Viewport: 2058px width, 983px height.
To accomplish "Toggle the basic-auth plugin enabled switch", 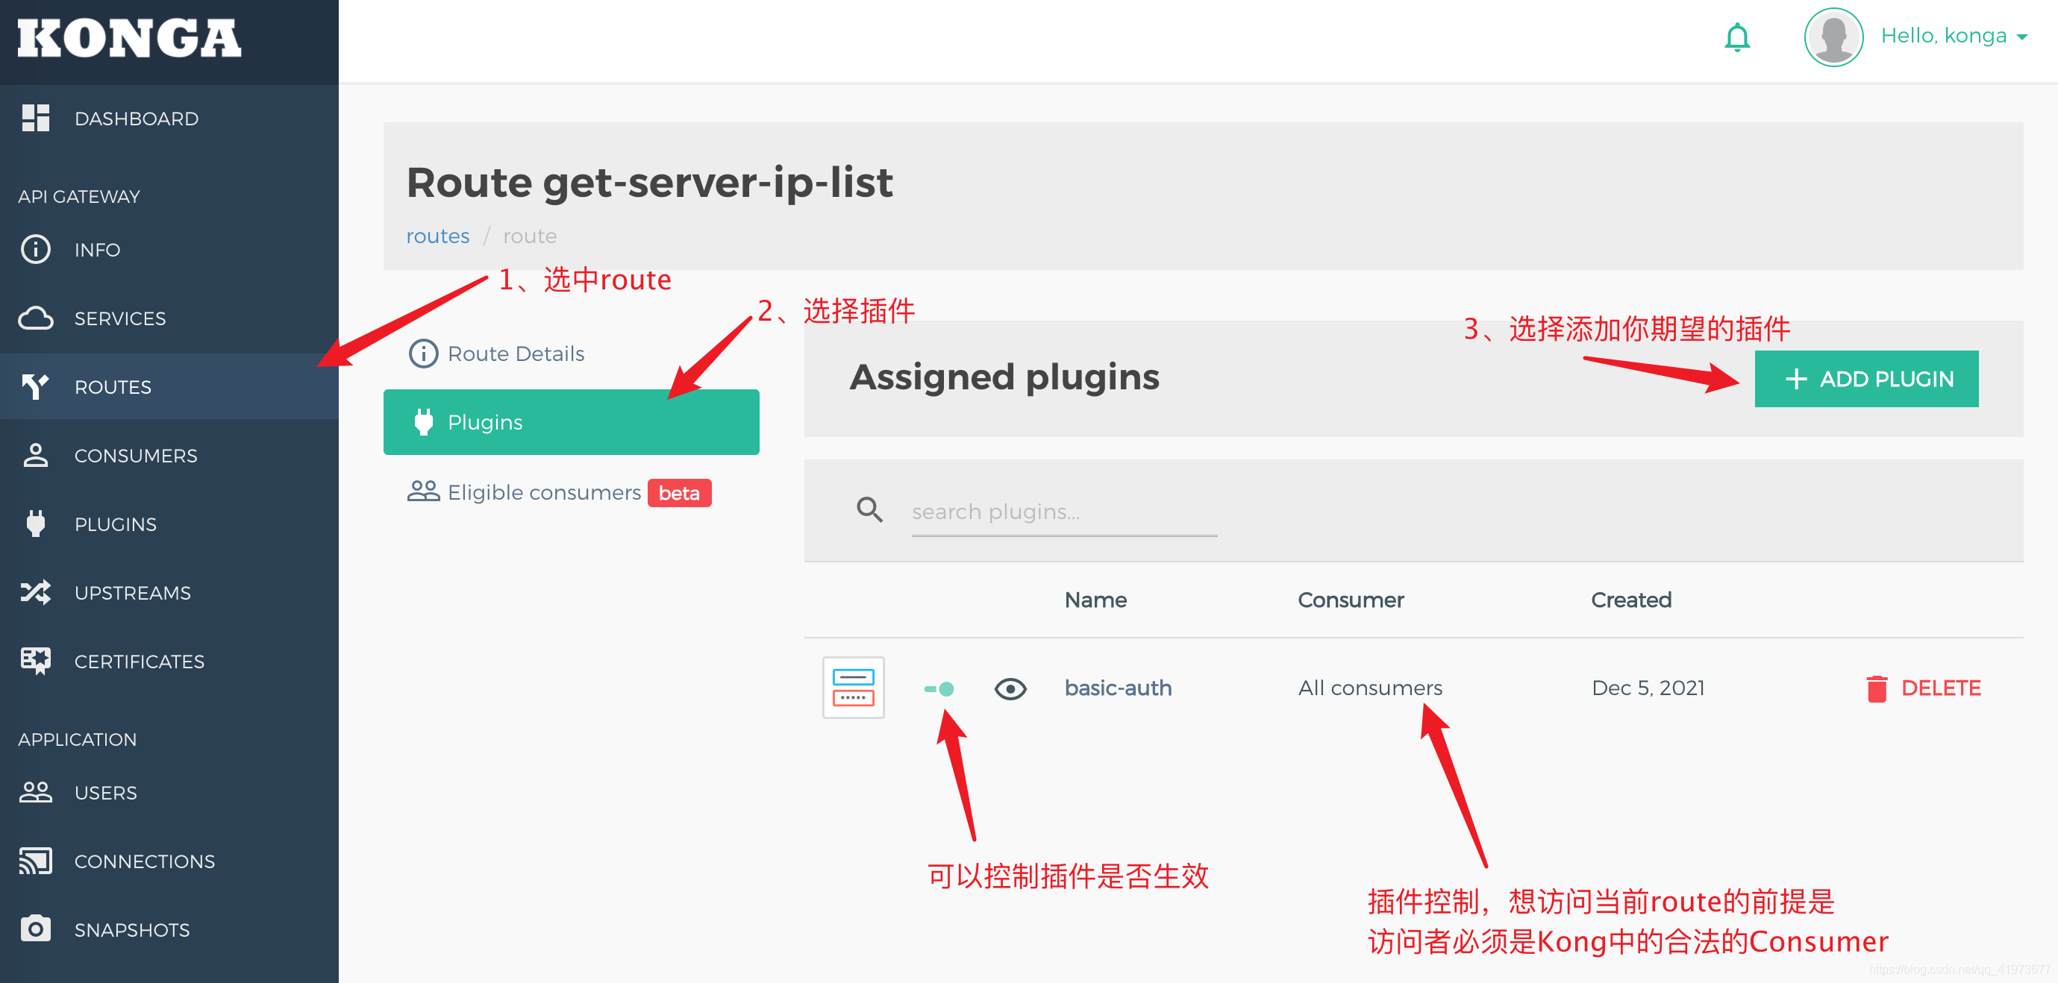I will tap(939, 688).
